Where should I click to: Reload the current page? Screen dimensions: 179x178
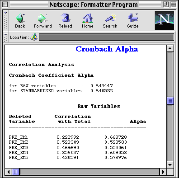(65, 21)
